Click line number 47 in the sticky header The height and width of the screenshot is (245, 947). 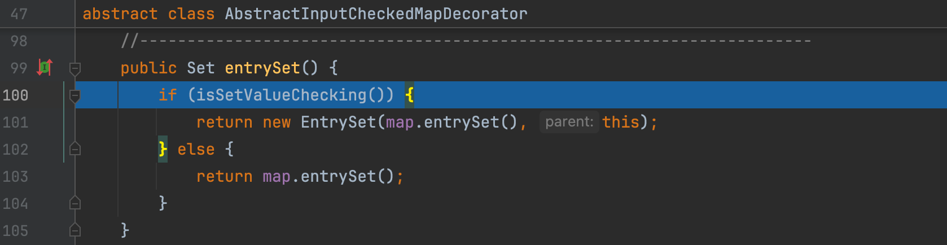tap(19, 14)
